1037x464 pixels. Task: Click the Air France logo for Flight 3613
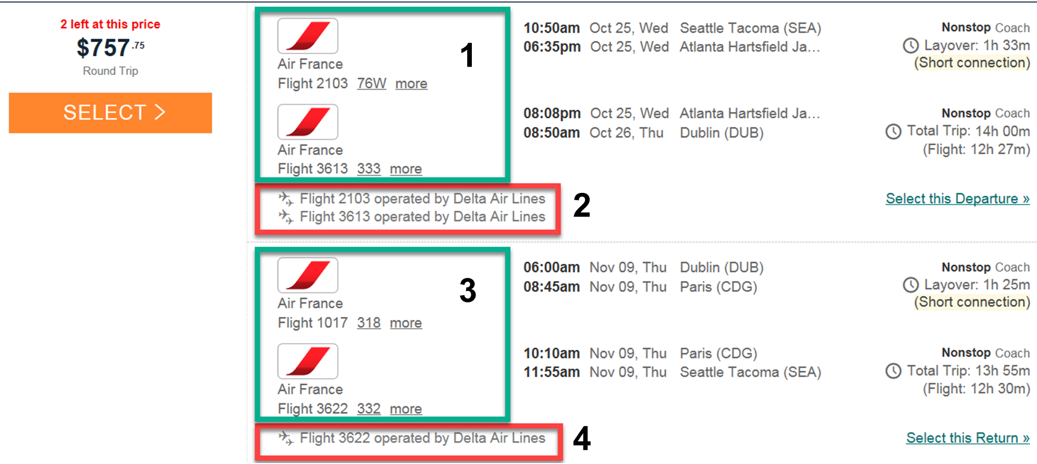pyautogui.click(x=308, y=121)
